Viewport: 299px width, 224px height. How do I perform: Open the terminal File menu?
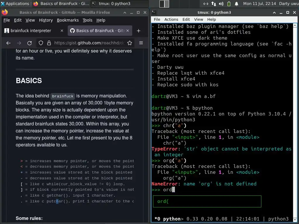pyautogui.click(x=157, y=20)
